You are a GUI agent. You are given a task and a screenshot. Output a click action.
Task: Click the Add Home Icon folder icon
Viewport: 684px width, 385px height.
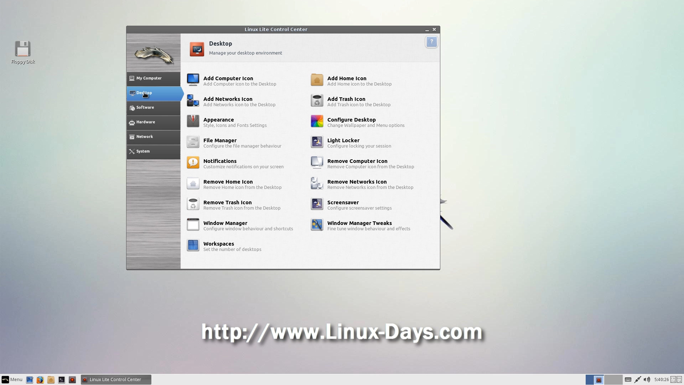(317, 79)
